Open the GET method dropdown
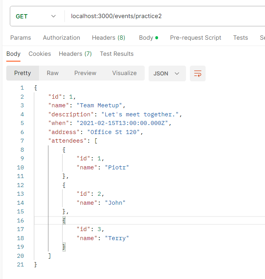 click(36, 16)
